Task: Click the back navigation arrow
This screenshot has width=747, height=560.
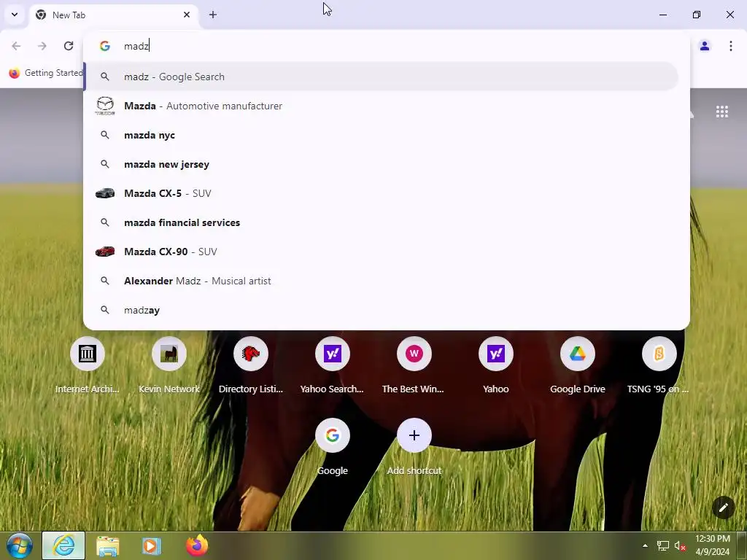Action: point(16,46)
